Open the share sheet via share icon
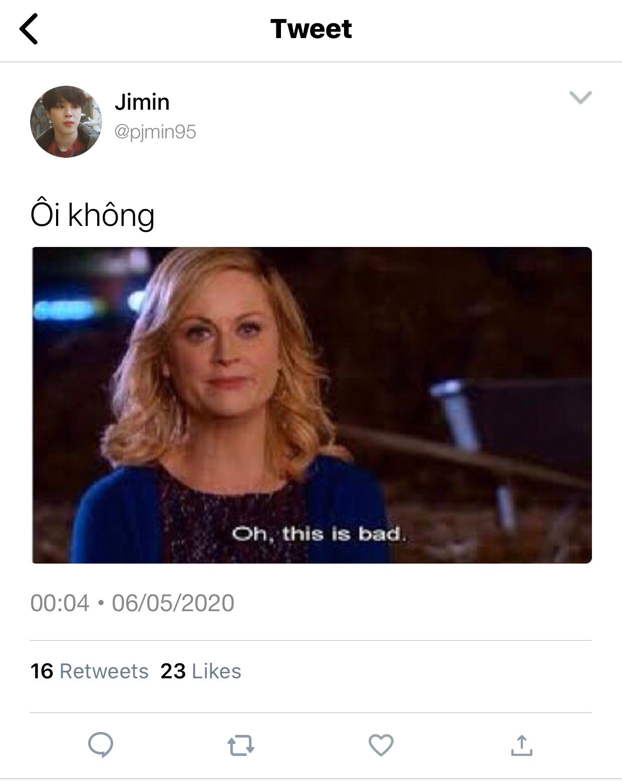The width and height of the screenshot is (622, 781). pyautogui.click(x=521, y=745)
